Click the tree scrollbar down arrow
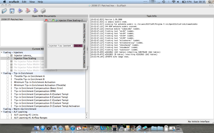Viewport: 214px width, 133px height. point(87,118)
